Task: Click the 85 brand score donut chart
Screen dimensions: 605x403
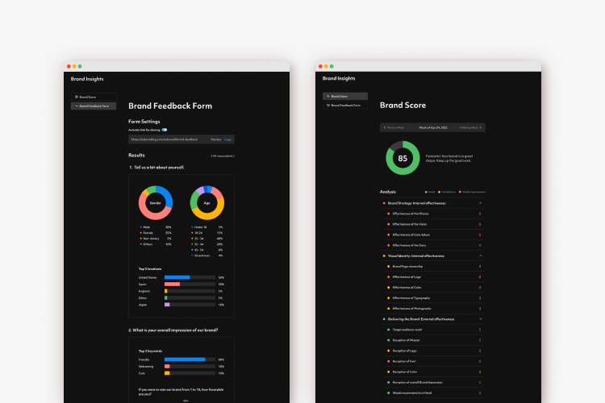Action: [x=403, y=158]
